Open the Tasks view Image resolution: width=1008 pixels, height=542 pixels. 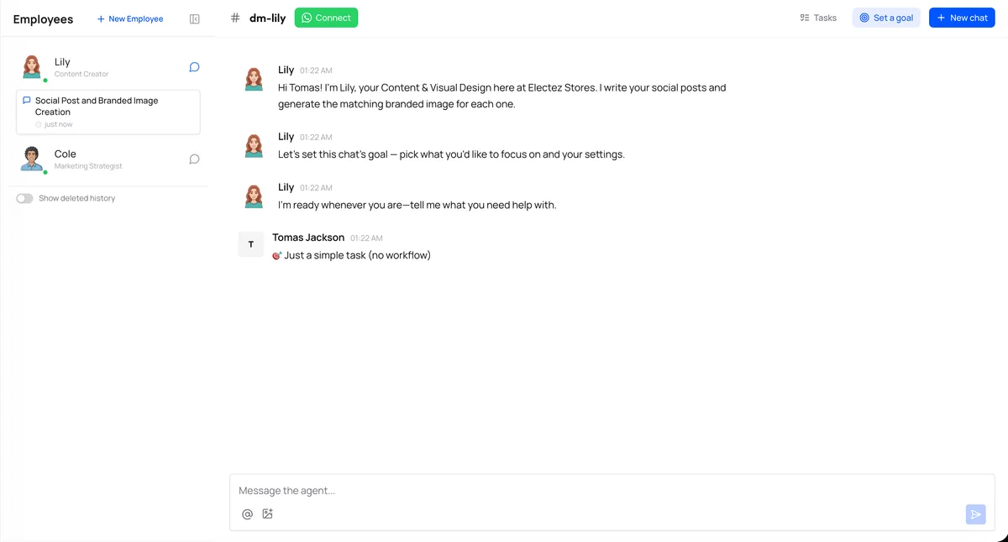[818, 18]
